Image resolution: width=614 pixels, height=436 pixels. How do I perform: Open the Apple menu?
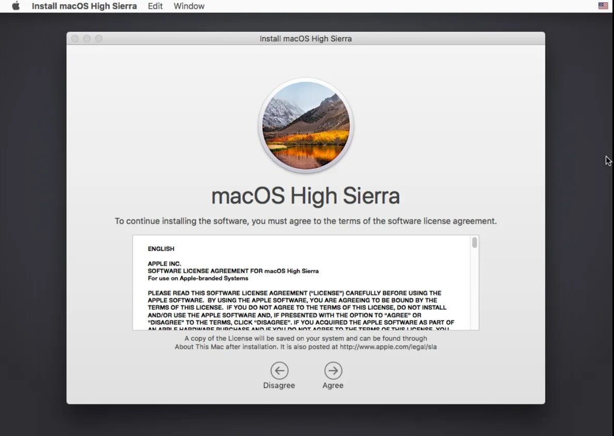coord(15,6)
